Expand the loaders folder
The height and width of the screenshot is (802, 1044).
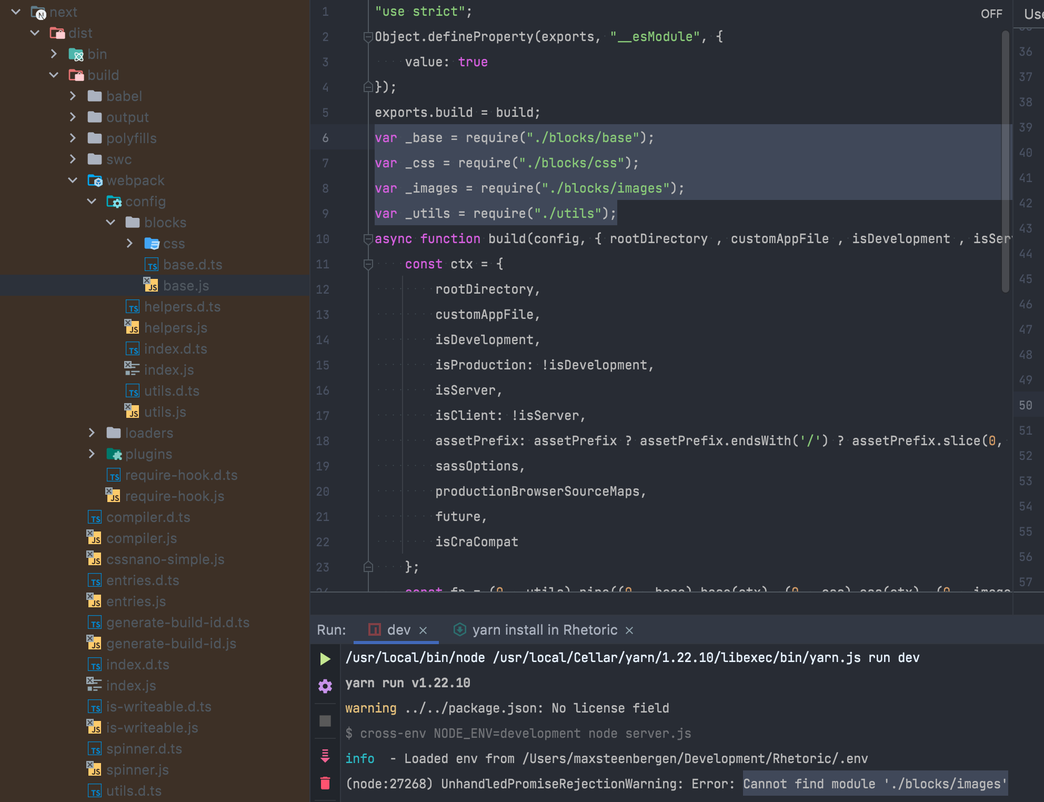[92, 433]
